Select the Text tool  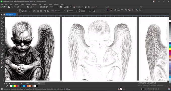(2, 43)
